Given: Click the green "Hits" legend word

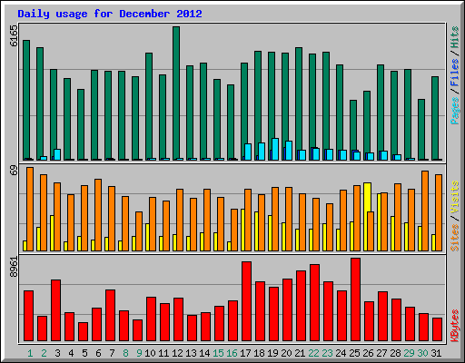Looking at the screenshot, I should coord(455,37).
